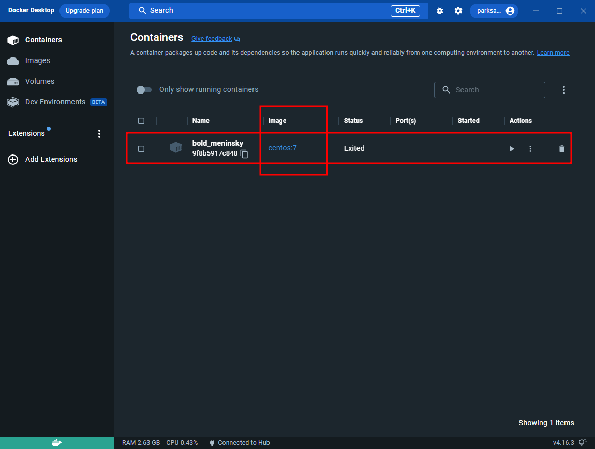Click the Add Extensions plus icon
Image resolution: width=595 pixels, height=449 pixels.
(x=13, y=160)
